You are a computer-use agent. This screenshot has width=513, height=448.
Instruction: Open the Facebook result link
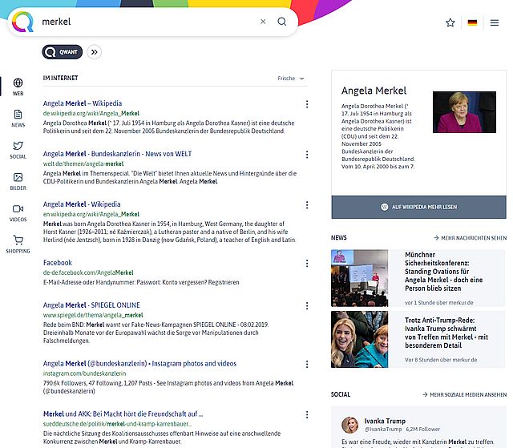tap(57, 263)
